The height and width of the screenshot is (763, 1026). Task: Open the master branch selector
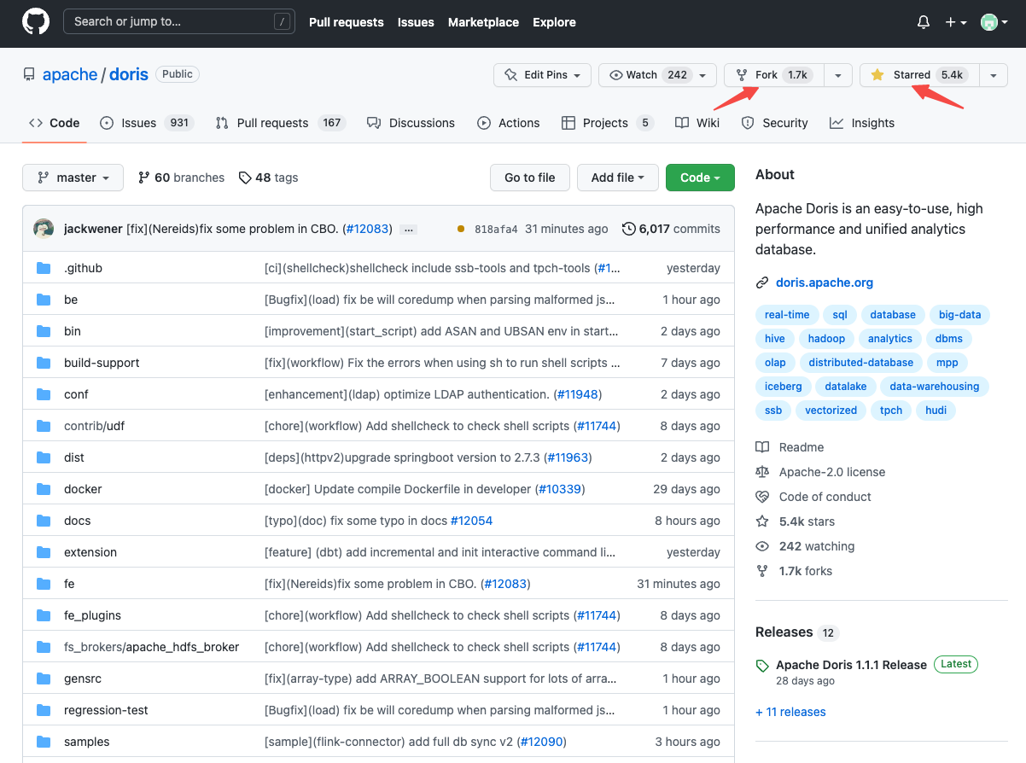73,178
